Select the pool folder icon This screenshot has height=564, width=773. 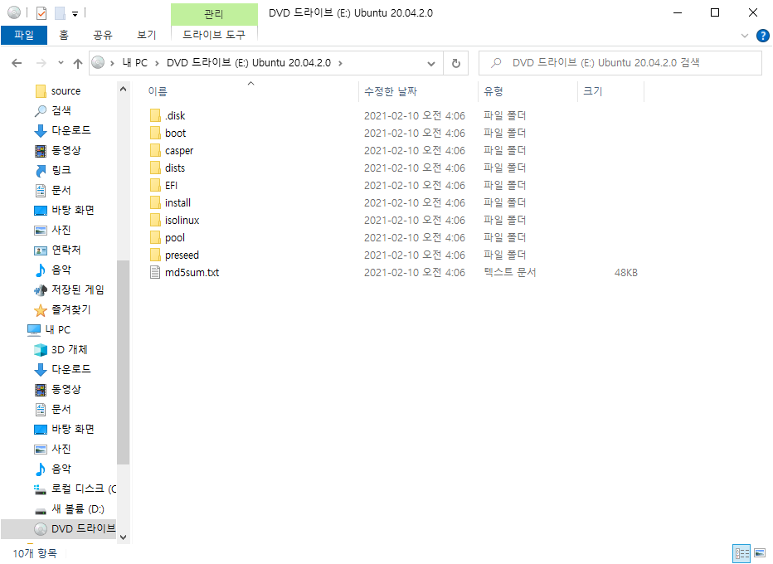155,238
